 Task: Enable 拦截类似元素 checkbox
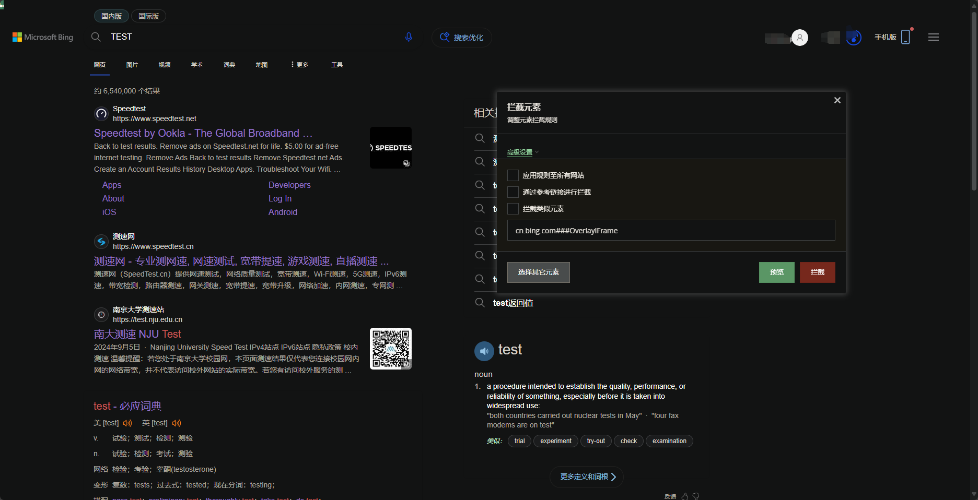tap(513, 209)
